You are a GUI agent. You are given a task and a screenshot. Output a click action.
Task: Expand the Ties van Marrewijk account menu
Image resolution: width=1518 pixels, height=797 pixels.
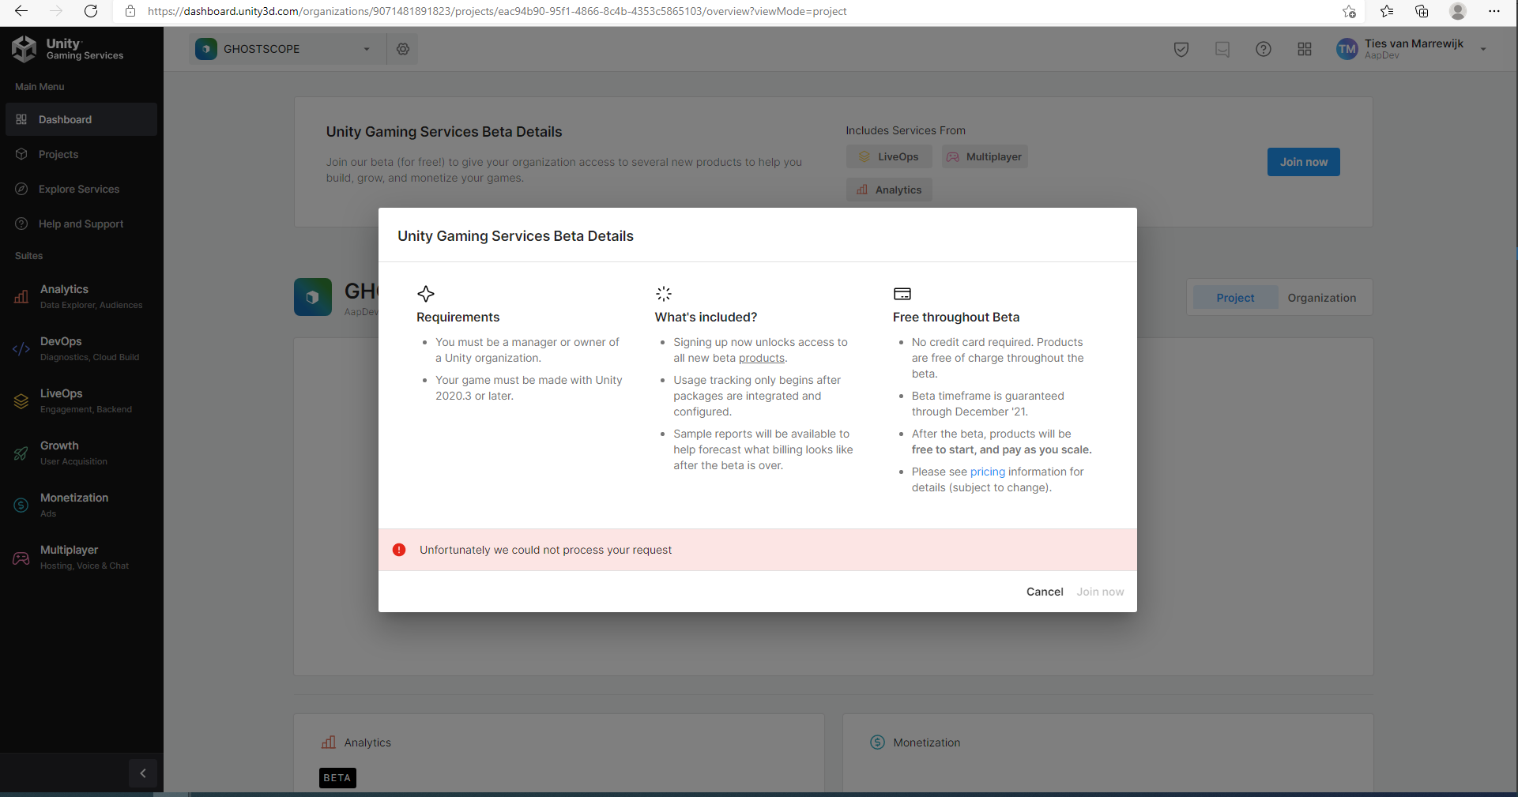click(x=1483, y=49)
